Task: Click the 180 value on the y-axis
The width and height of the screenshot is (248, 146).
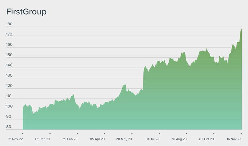Action: click(9, 24)
